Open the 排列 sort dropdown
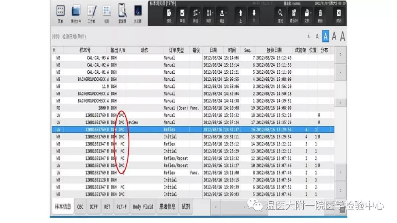 pos(209,16)
